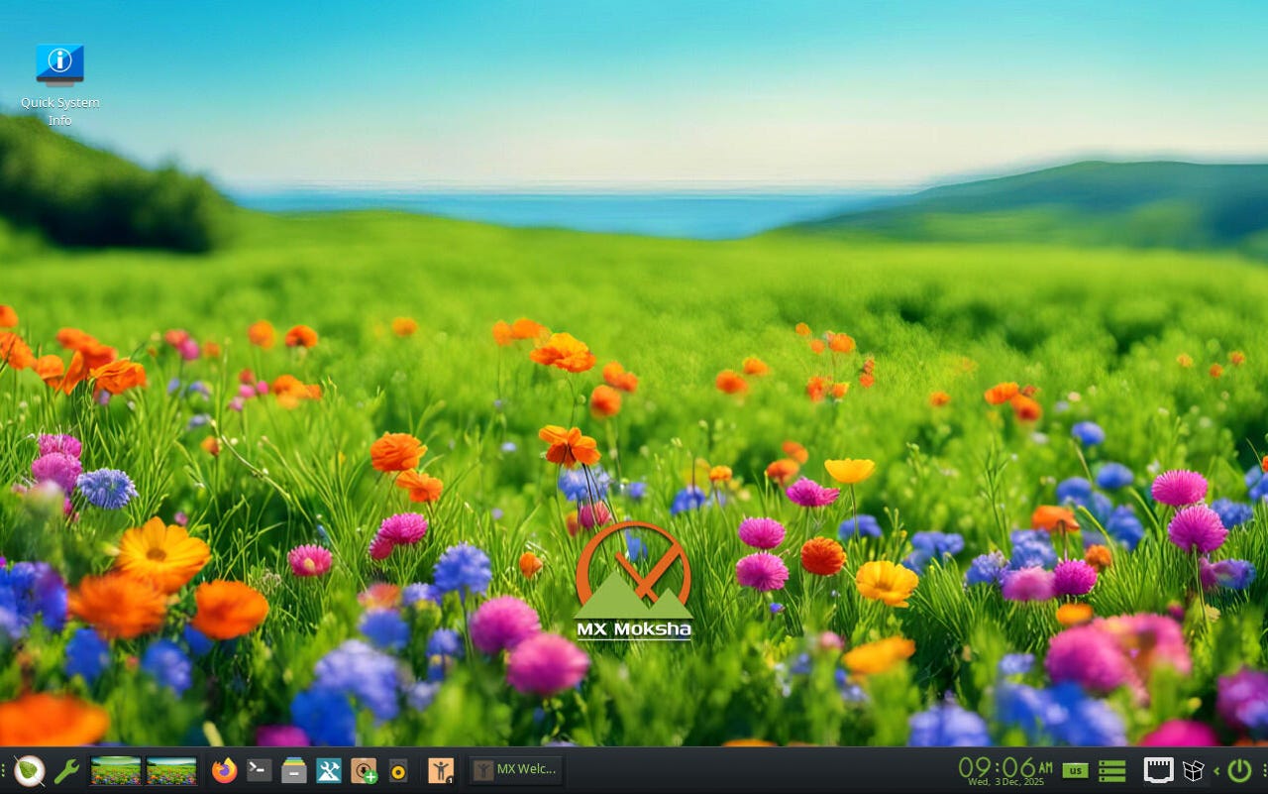Open the file manager drawer icon
Screen dimensions: 1268x794
(x=294, y=770)
